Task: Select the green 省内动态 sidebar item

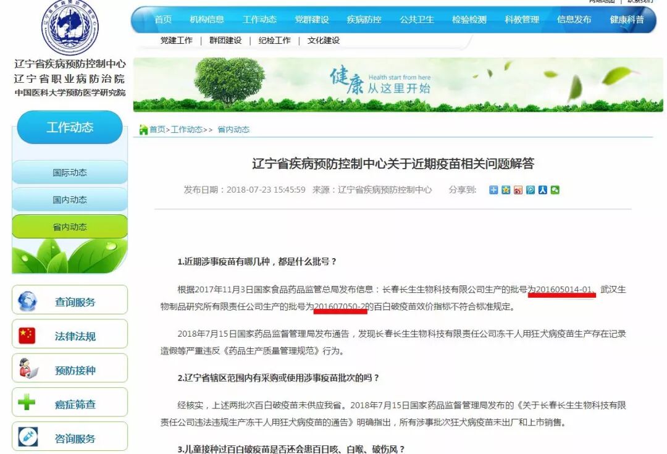Action: pos(70,227)
